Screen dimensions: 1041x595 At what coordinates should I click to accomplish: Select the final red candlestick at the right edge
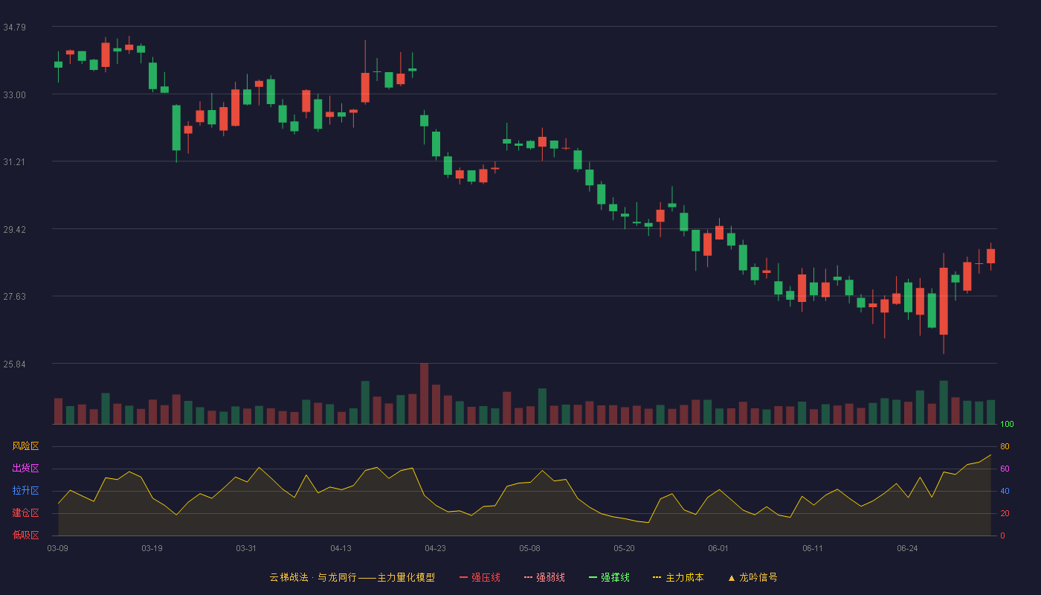click(990, 256)
